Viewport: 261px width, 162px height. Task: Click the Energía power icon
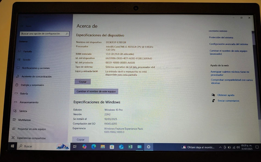(x=17, y=85)
